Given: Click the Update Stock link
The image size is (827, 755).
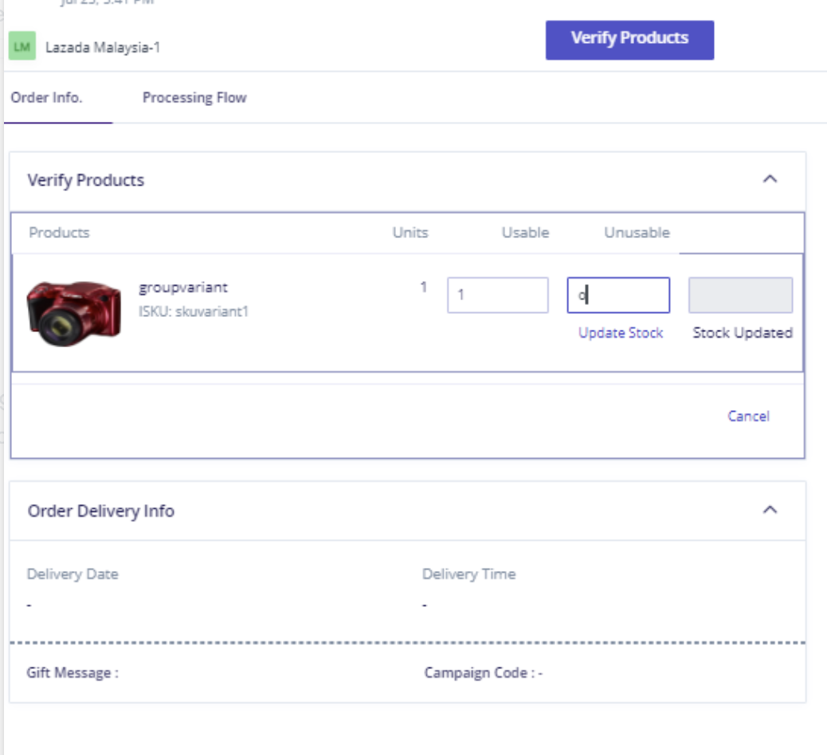Looking at the screenshot, I should (x=621, y=333).
